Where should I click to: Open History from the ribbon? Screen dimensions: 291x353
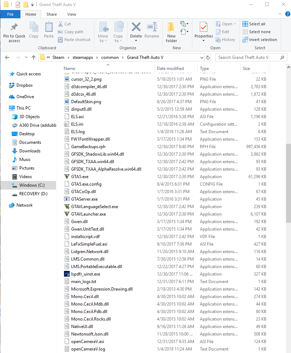(225, 40)
